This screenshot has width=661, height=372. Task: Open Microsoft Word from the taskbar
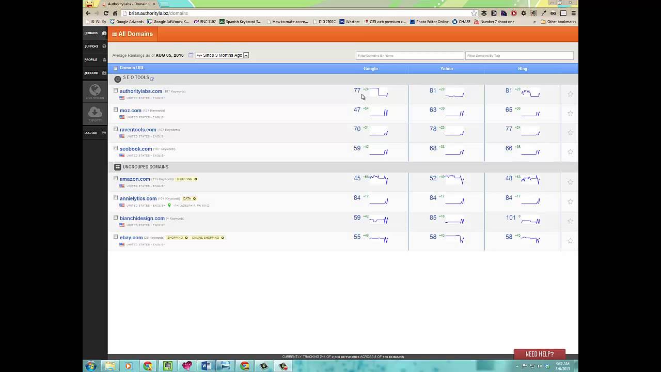click(206, 366)
